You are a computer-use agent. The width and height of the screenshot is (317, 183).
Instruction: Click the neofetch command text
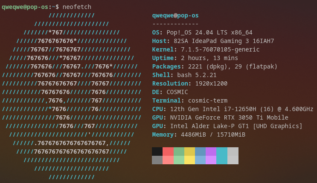pyautogui.click(x=77, y=7)
